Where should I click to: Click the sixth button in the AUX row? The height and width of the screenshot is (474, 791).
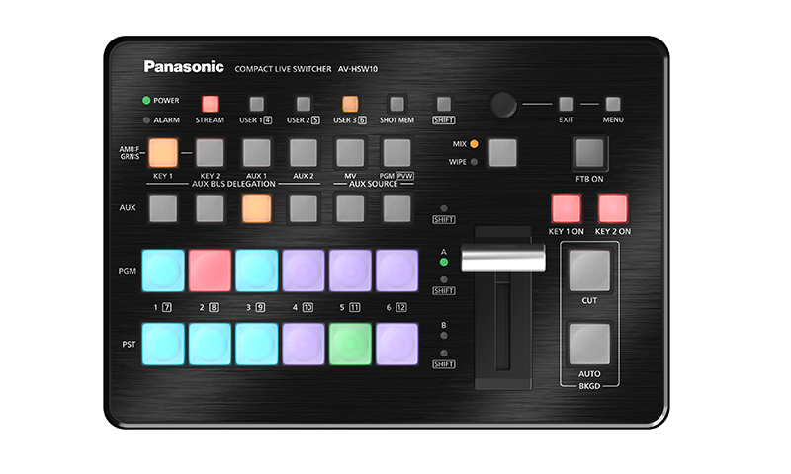[x=397, y=208]
